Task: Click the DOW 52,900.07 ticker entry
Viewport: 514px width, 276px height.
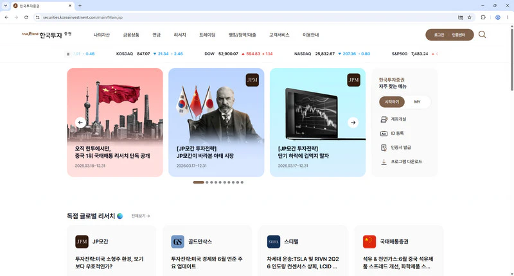Action: click(x=238, y=54)
